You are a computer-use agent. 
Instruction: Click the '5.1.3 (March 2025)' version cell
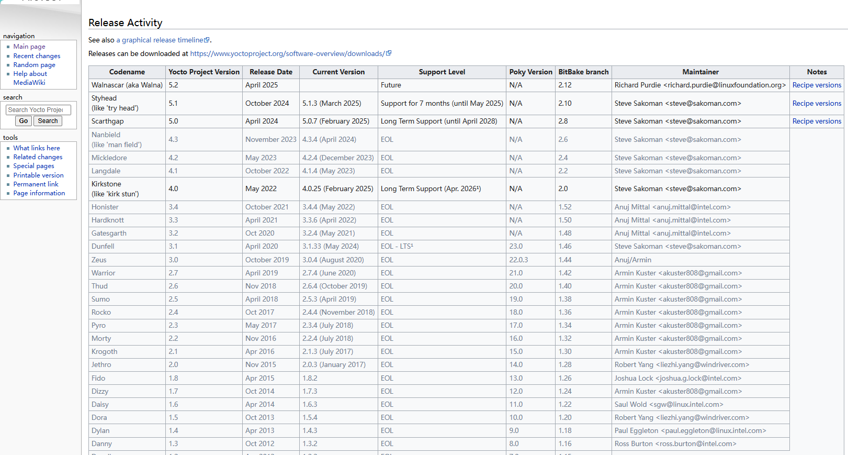point(338,104)
